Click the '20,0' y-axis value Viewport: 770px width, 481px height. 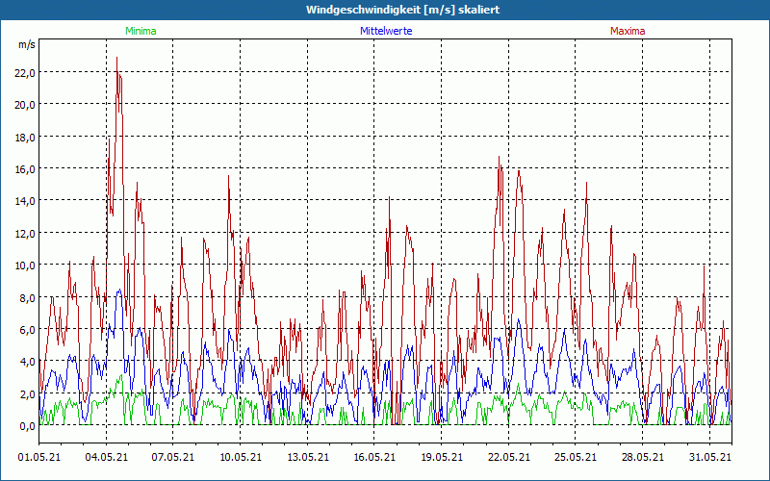25,105
